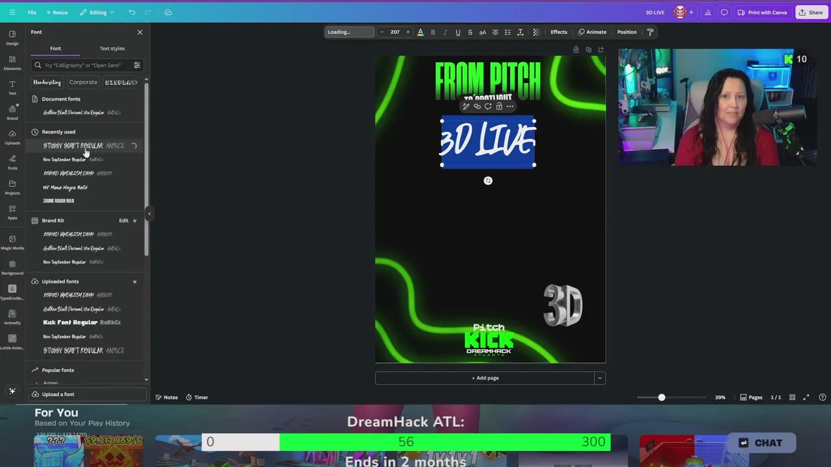Check cloud save status icon
Image resolution: width=831 pixels, height=467 pixels.
[168, 12]
